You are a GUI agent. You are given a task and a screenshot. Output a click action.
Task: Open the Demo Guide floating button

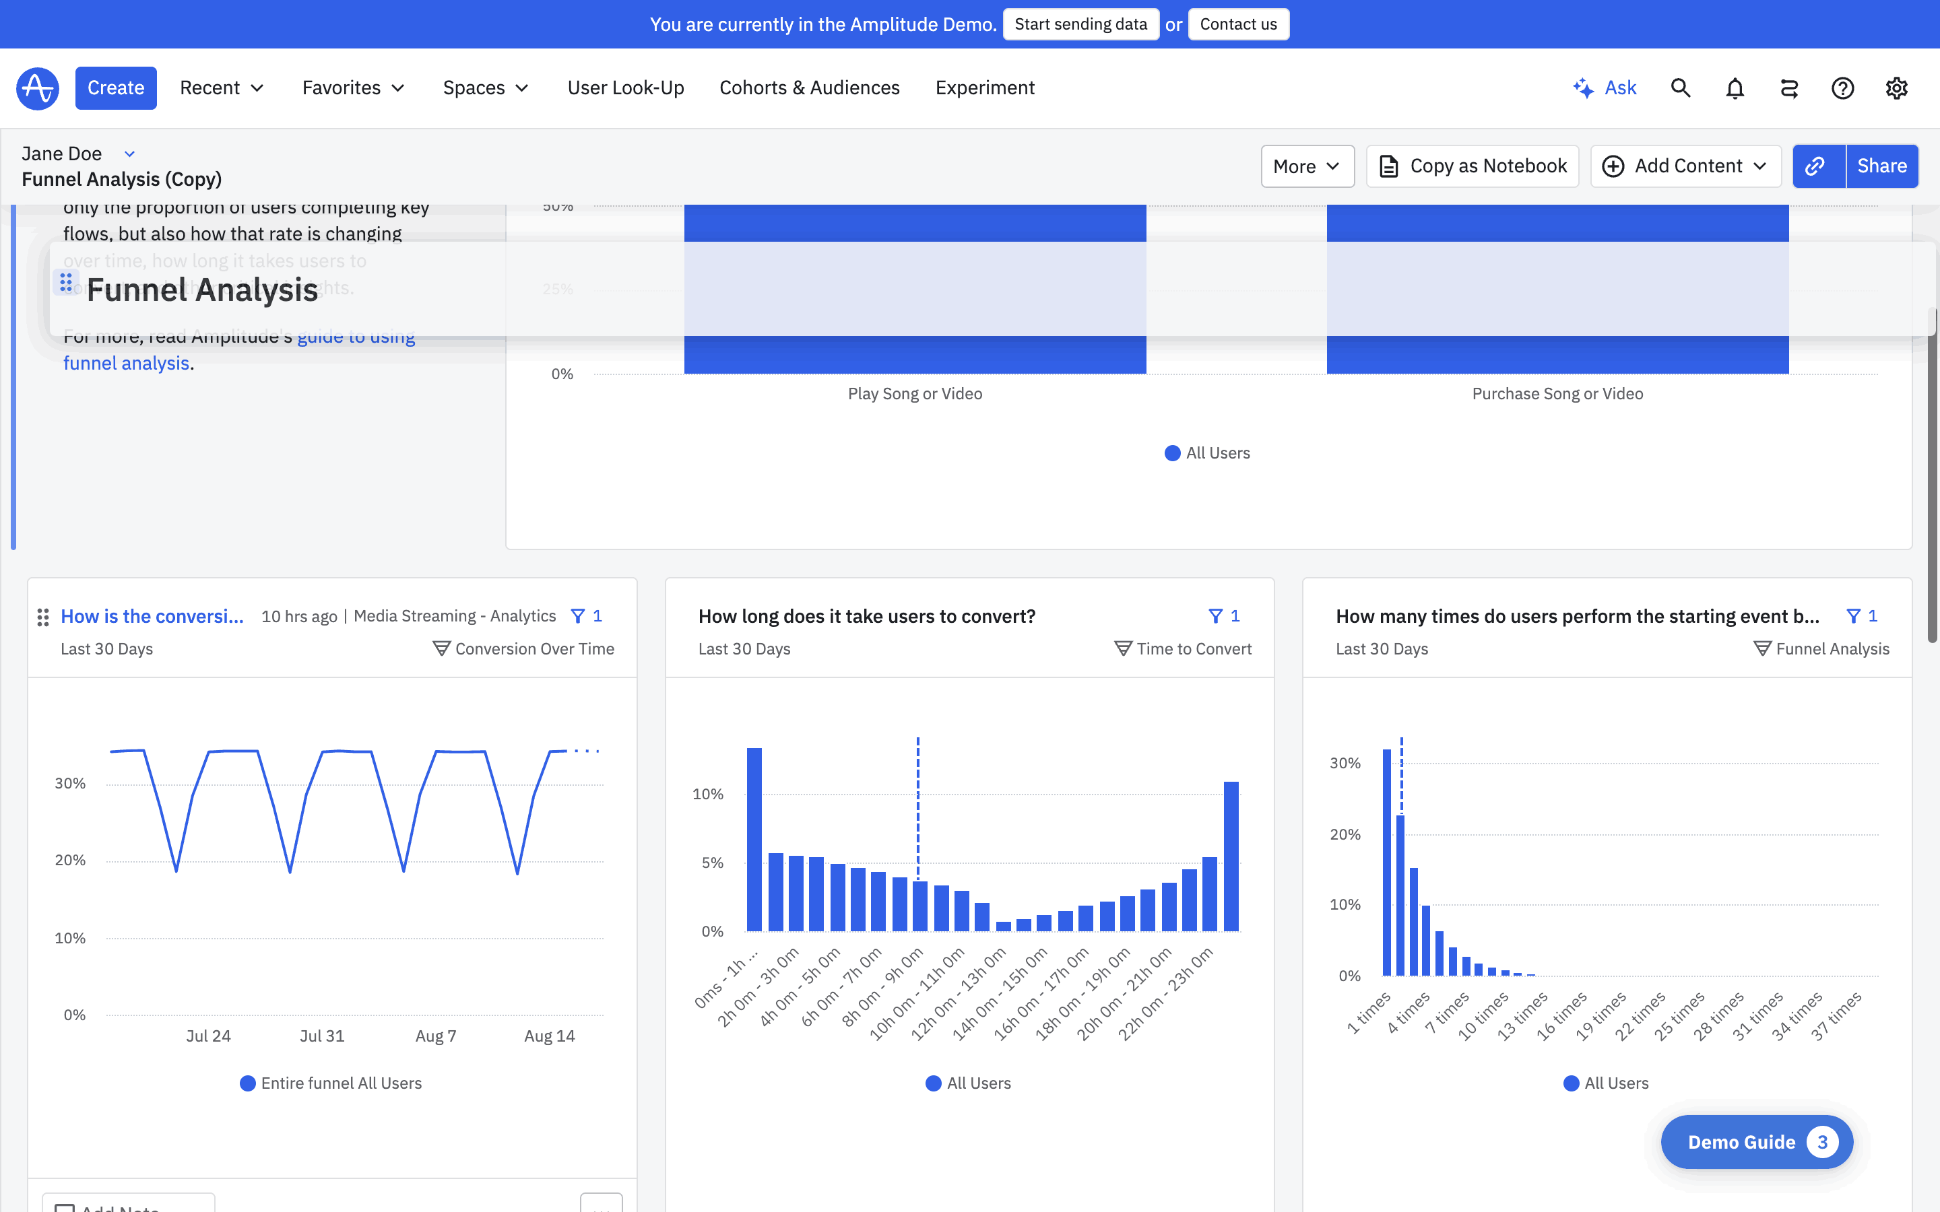(x=1755, y=1141)
